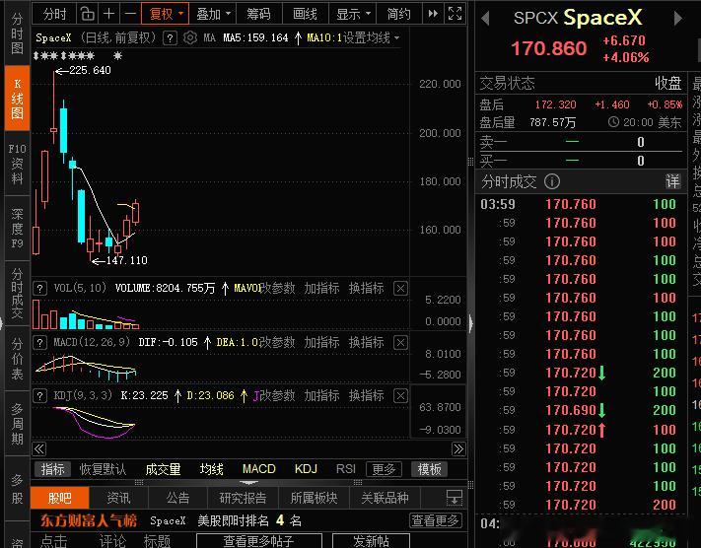The width and height of the screenshot is (701, 548).
Task: Close the VOL indicator panel
Action: 400,289
